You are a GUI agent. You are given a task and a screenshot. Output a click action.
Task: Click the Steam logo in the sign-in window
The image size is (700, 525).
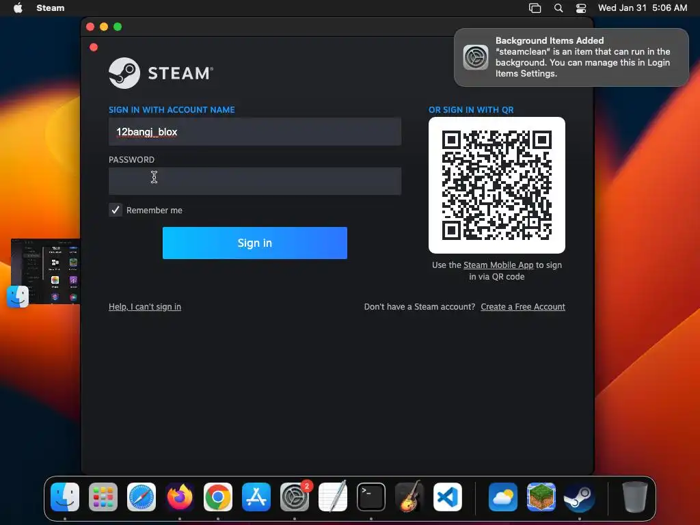(161, 73)
